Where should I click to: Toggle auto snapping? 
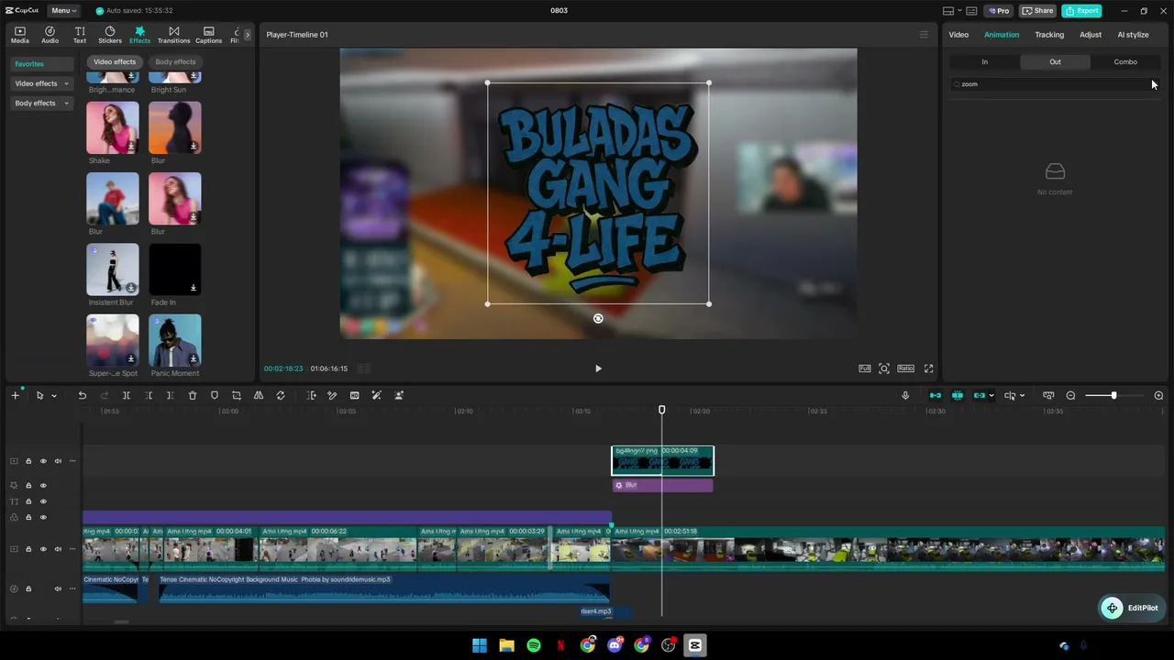pos(958,396)
